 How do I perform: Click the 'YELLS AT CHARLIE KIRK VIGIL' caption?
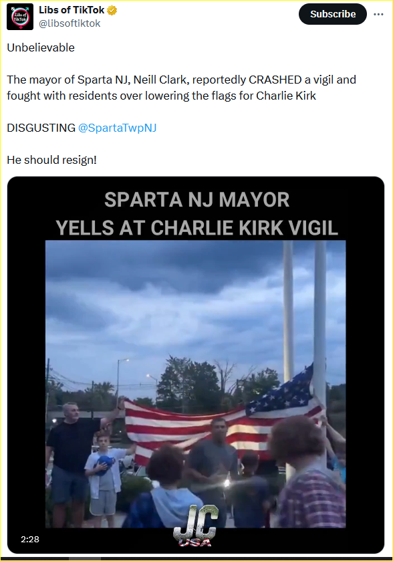click(x=196, y=228)
